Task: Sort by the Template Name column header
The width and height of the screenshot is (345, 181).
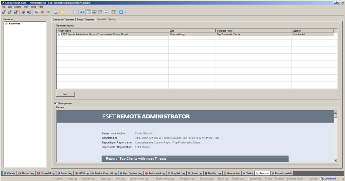Action: (x=253, y=31)
